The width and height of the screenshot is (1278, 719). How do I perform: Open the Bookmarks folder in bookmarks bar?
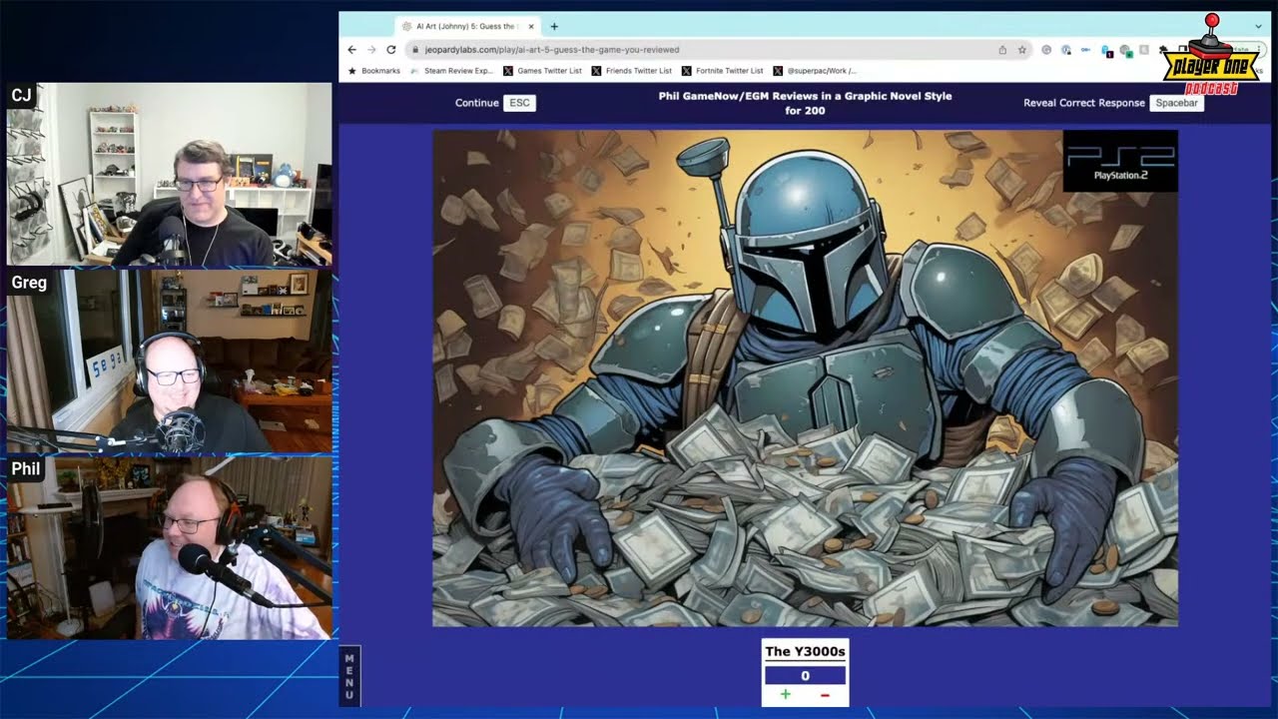tap(373, 71)
